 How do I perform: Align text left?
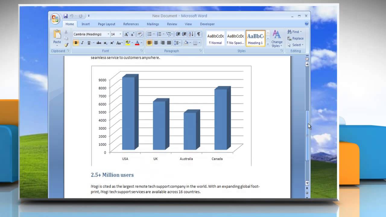tap(150, 43)
